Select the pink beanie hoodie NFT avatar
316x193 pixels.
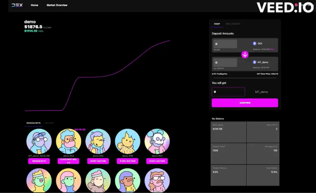98,180
